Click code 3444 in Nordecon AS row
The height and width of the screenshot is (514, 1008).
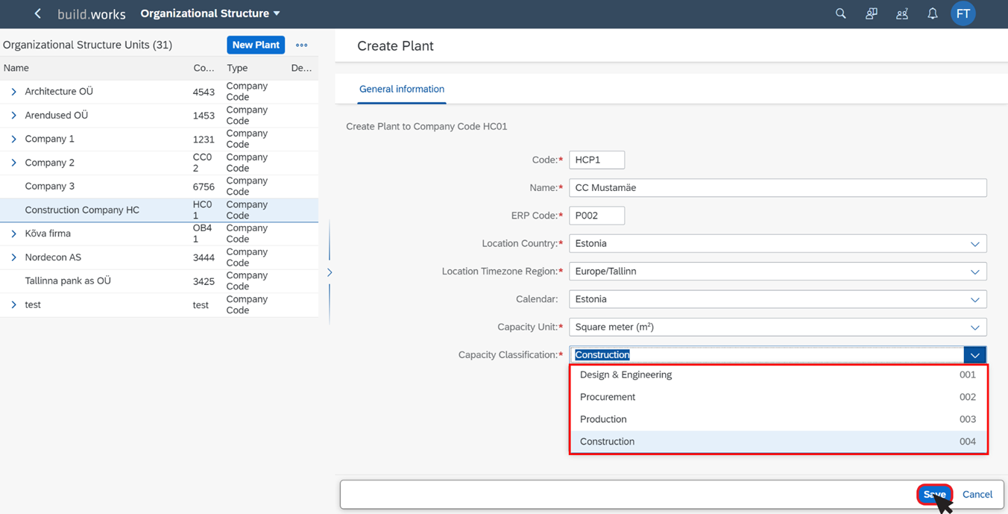pyautogui.click(x=204, y=257)
